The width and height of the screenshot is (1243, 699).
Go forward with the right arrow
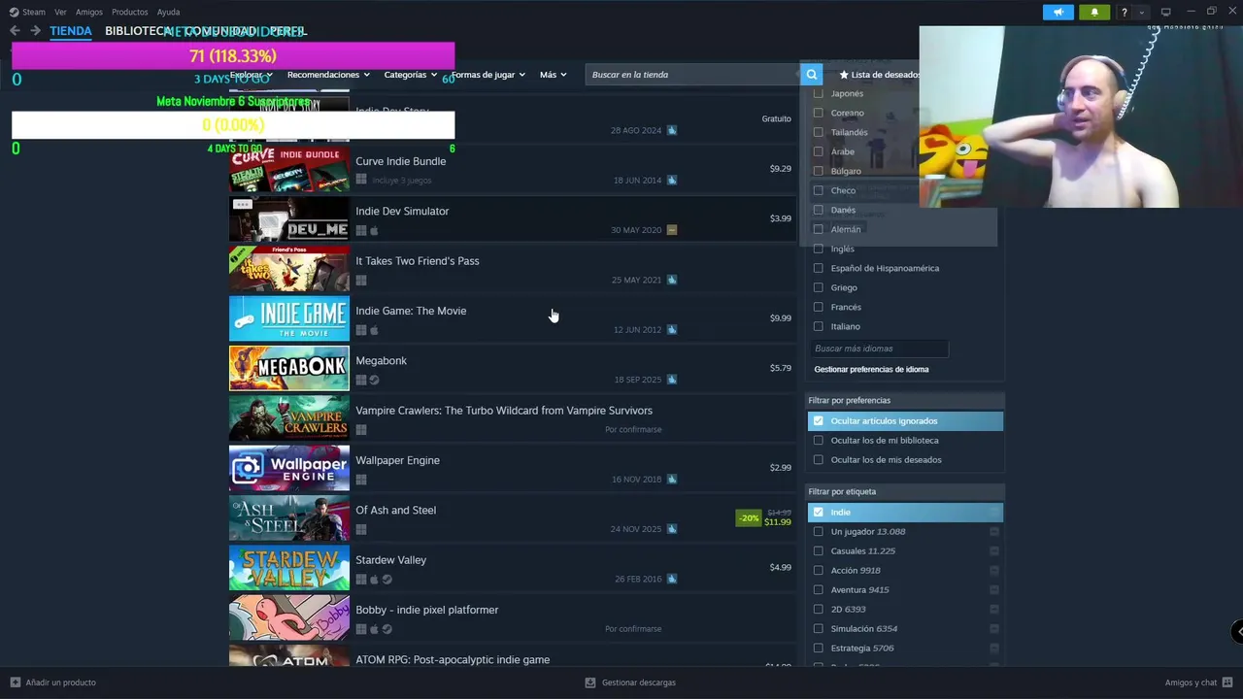pyautogui.click(x=35, y=31)
